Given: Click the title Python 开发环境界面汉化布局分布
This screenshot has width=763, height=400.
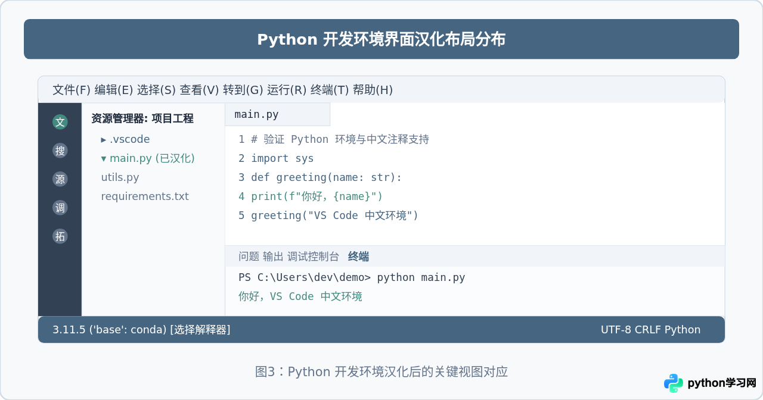Looking at the screenshot, I should point(381,39).
